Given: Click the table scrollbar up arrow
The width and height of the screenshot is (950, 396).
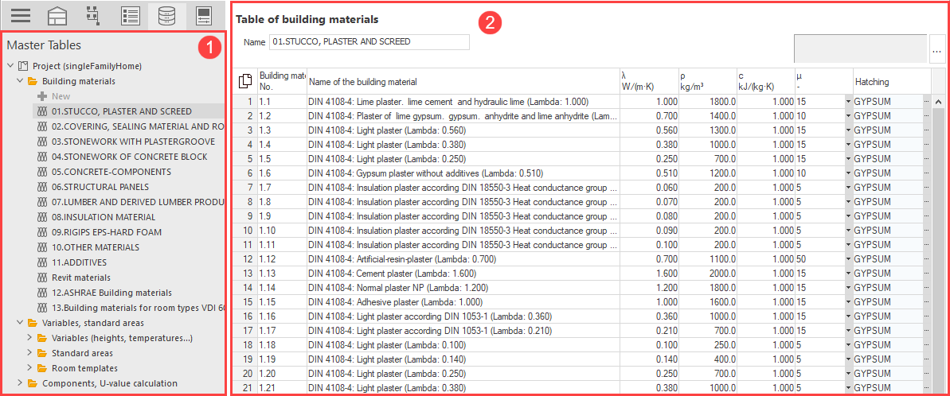Looking at the screenshot, I should pyautogui.click(x=939, y=102).
